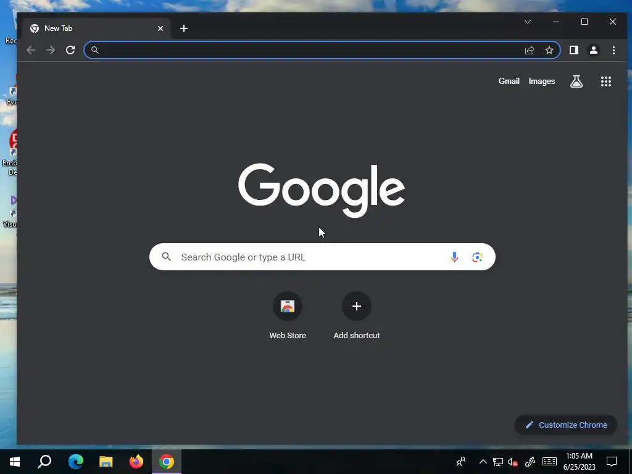Open the Web Store shortcut

(288, 316)
